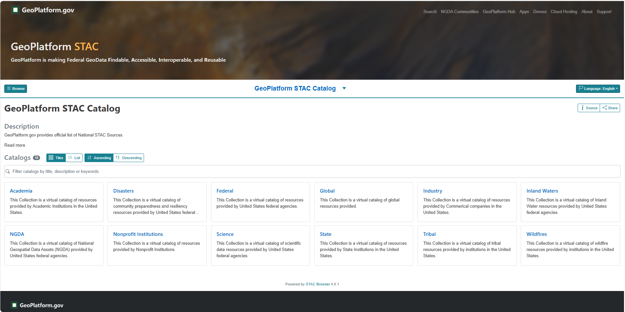
Task: Open the Disasters catalog
Action: tap(123, 191)
